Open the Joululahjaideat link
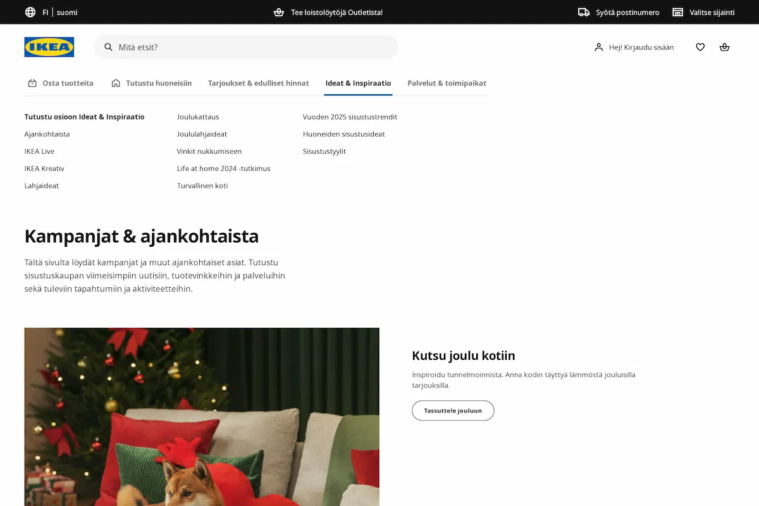 pos(202,134)
